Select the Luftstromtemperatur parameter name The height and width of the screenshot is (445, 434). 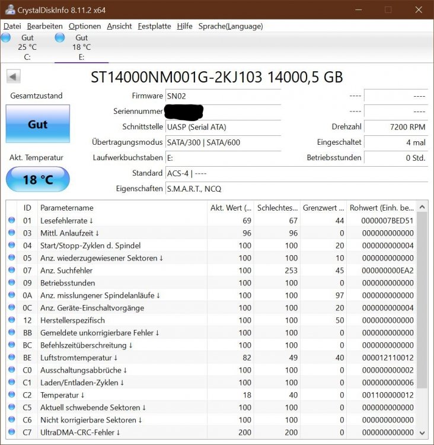pyautogui.click(x=79, y=358)
